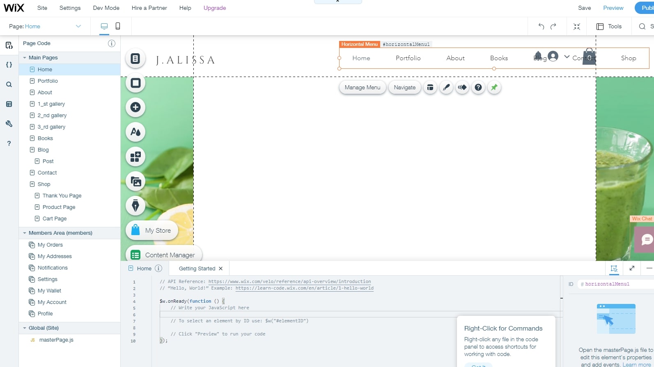Viewport: 654px width, 367px height.
Task: Click the redo arrow icon
Action: pos(553,26)
